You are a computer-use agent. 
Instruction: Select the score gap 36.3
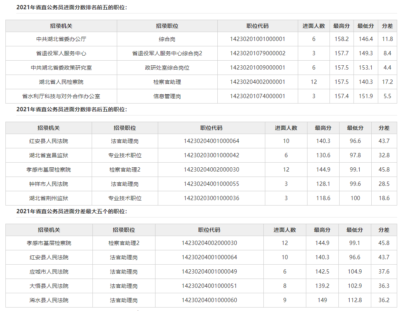point(384,286)
